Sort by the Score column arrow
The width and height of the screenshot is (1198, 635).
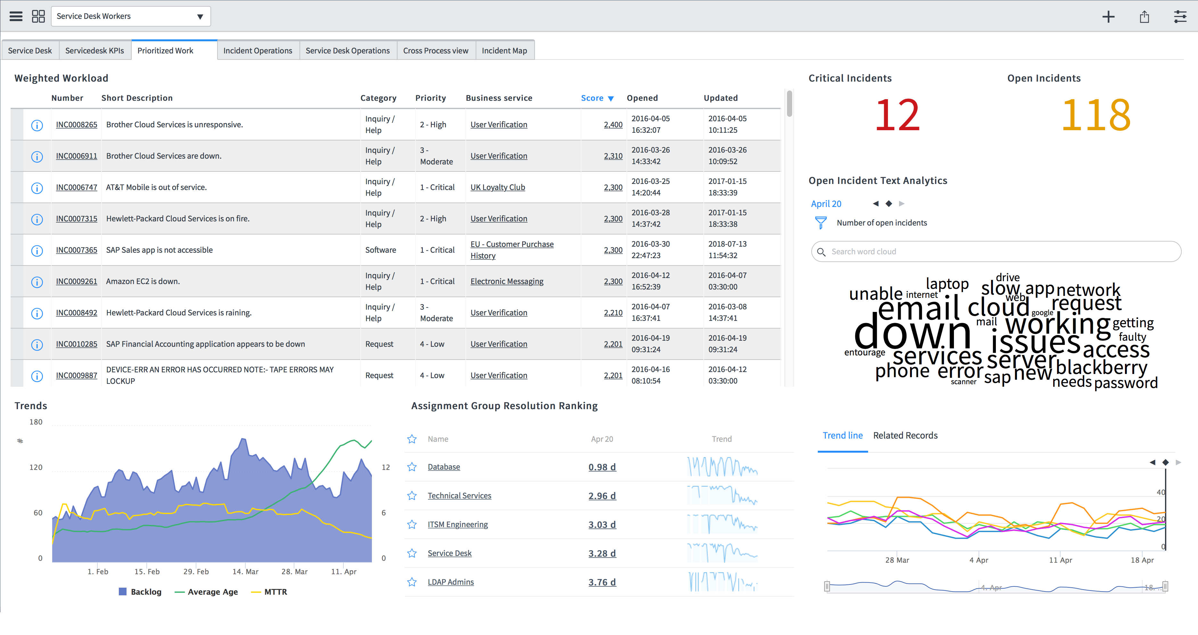pos(611,99)
